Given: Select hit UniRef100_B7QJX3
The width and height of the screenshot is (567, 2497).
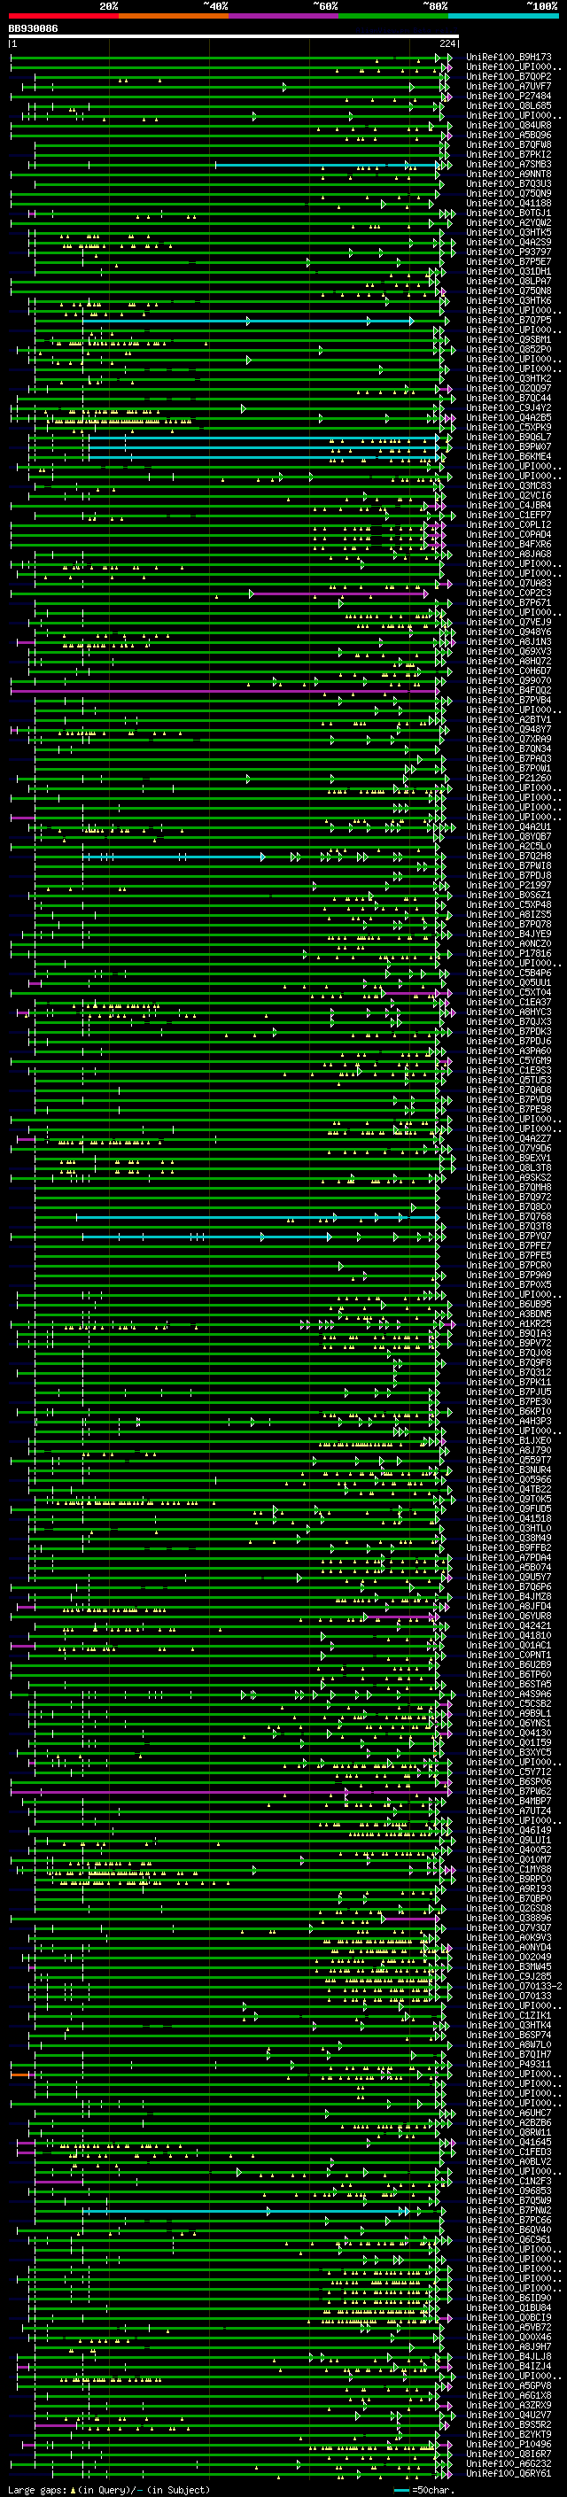Looking at the screenshot, I should (x=508, y=1021).
